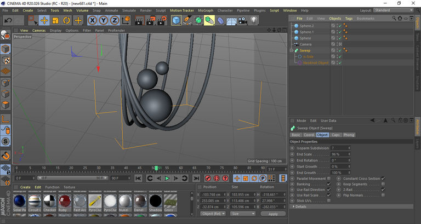421x224 pixels.
Task: Select the Shadow material swatch
Action: (156, 203)
